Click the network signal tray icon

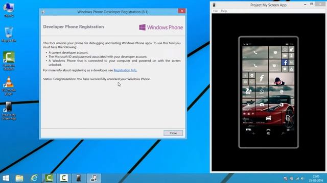297,178
